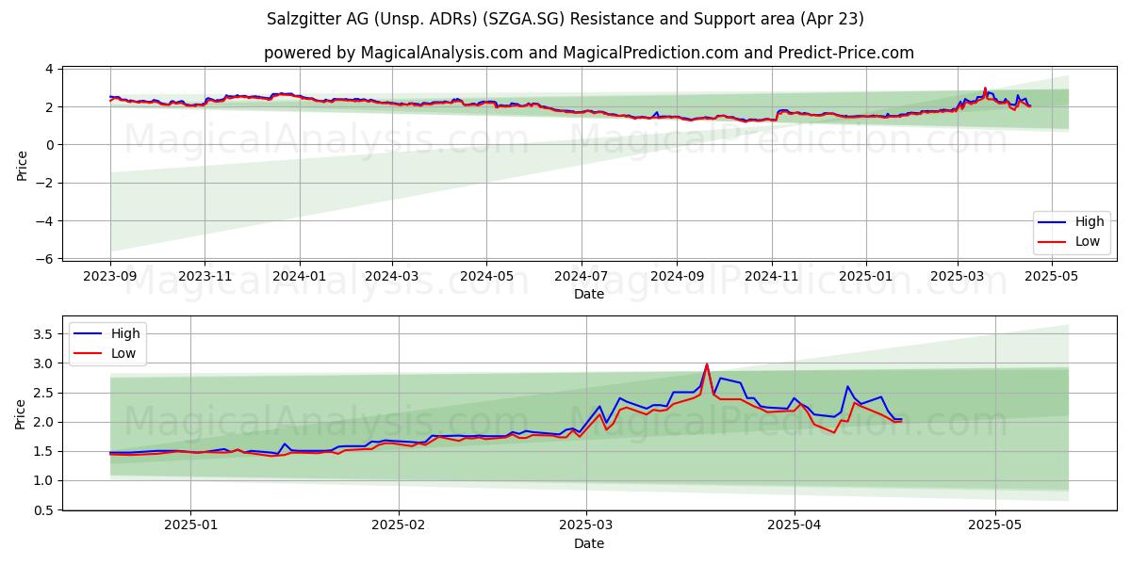Click the '2025-04' tick on the bottom chart axis

[795, 526]
